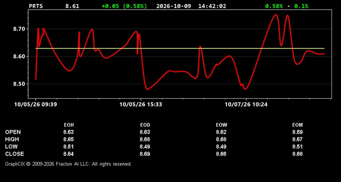Click the green 0.58% range value
Viewport: 341px width, 182px height.
pos(274,6)
